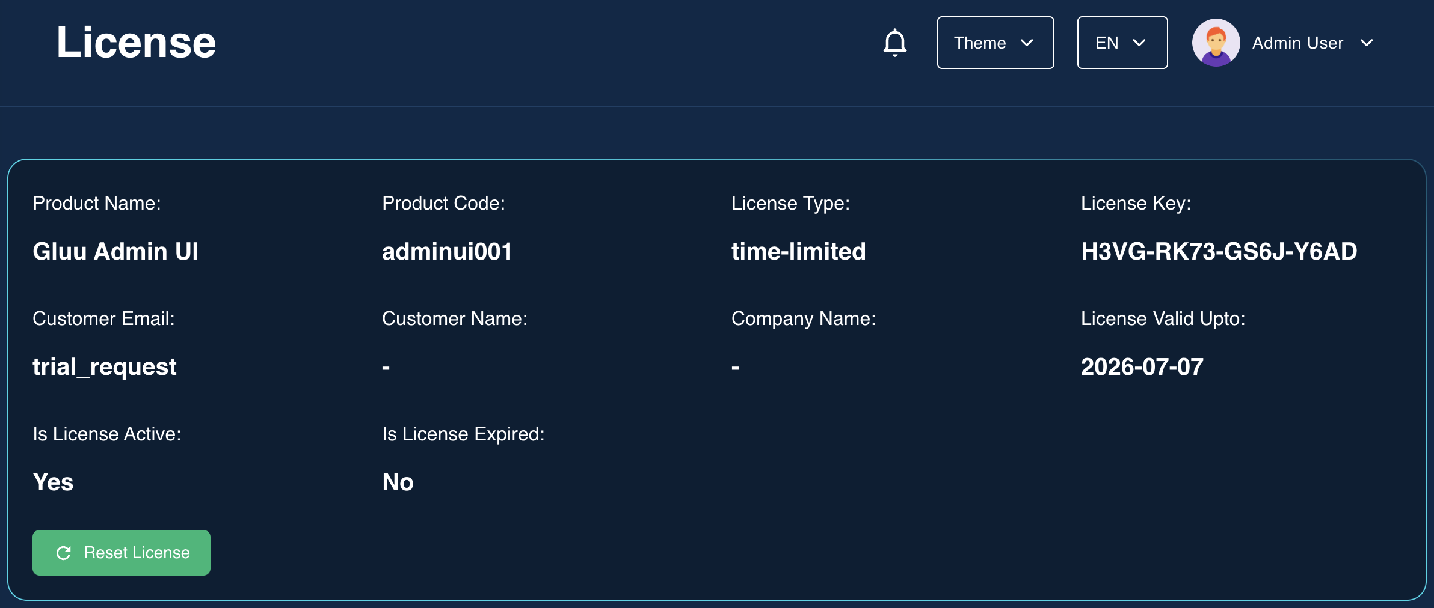This screenshot has width=1434, height=608.
Task: Click the Customer Email label
Action: coord(103,318)
